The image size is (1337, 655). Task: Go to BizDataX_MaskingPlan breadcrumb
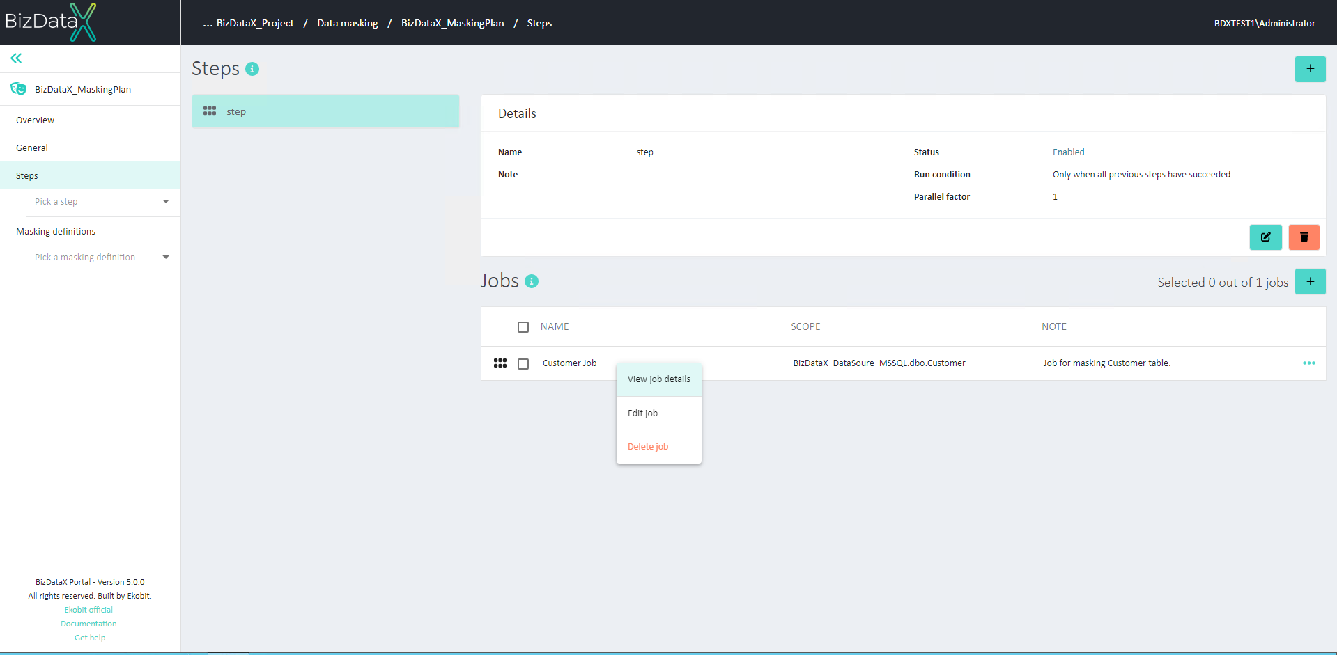coord(452,23)
